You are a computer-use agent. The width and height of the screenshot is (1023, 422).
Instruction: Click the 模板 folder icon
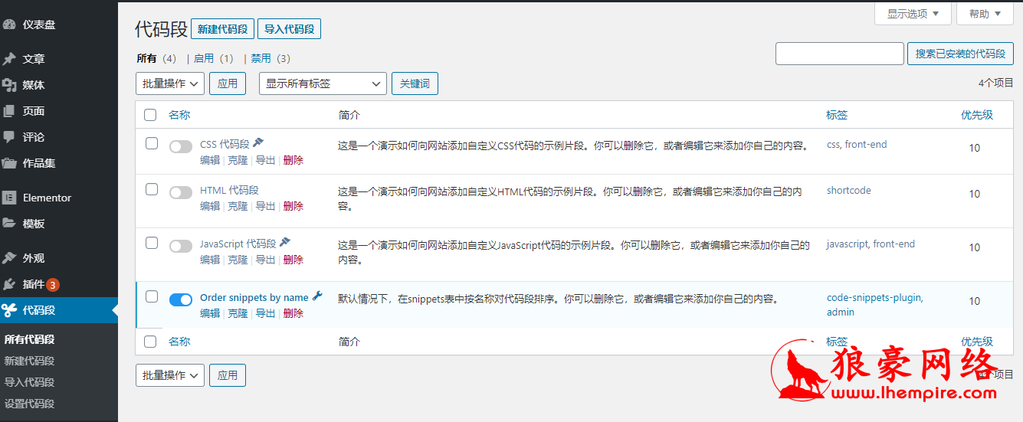coord(9,224)
